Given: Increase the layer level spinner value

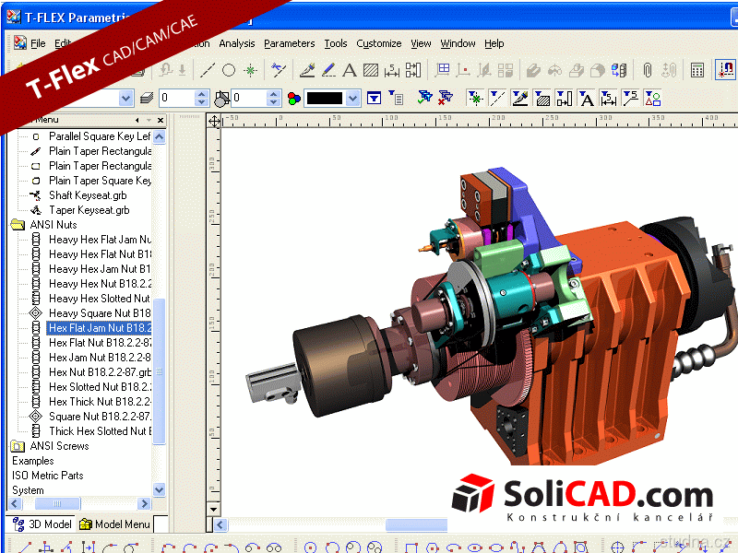Looking at the screenshot, I should (201, 94).
